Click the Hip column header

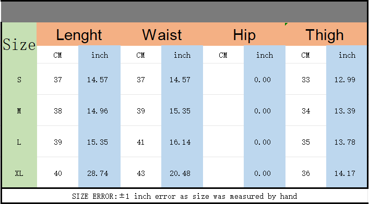pos(244,34)
